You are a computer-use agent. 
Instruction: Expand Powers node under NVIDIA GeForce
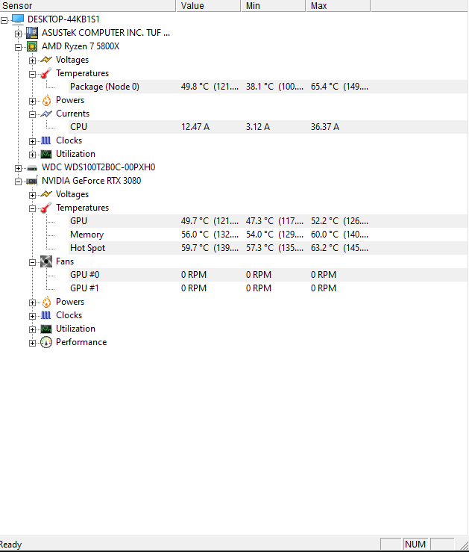pyautogui.click(x=32, y=303)
